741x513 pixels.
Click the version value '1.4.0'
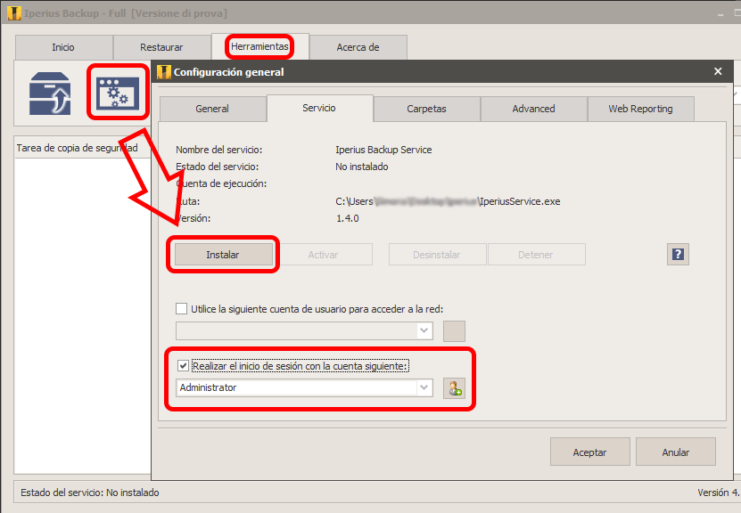348,218
